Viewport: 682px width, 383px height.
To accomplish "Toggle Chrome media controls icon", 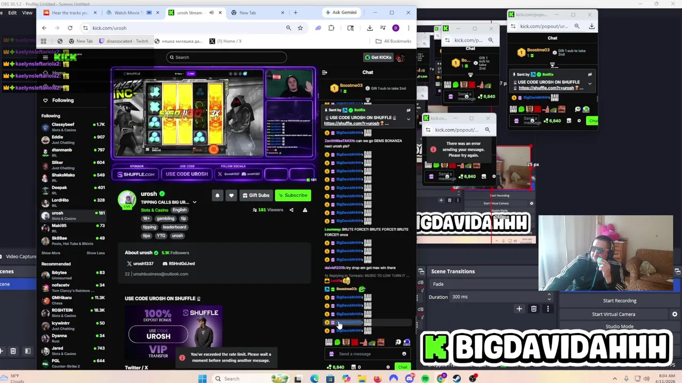I will click(x=383, y=28).
